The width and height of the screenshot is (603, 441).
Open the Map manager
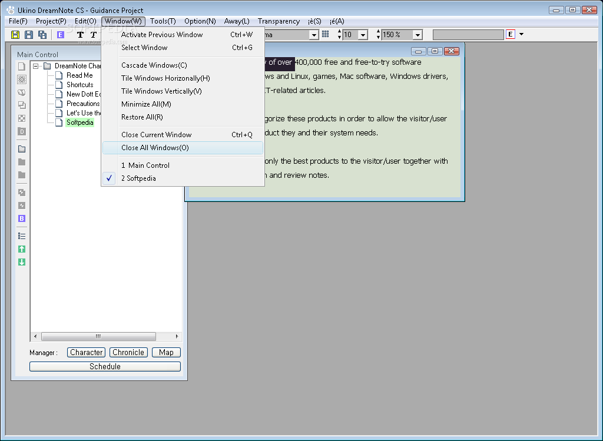click(x=166, y=353)
